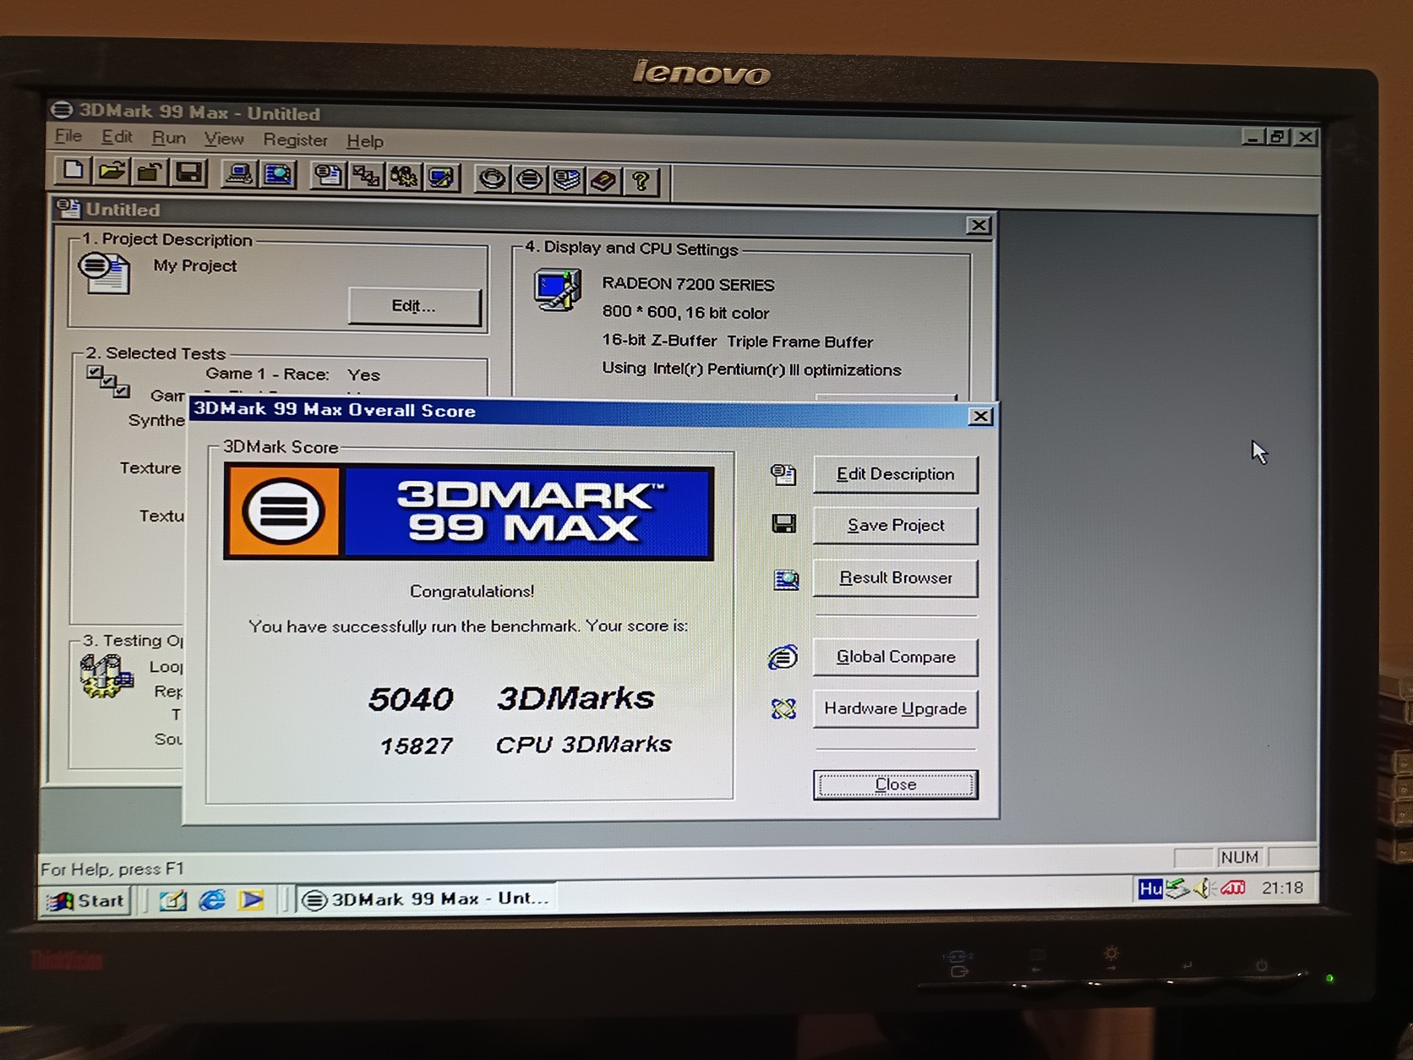Click the yellow question mark toolbar icon

[x=641, y=182]
